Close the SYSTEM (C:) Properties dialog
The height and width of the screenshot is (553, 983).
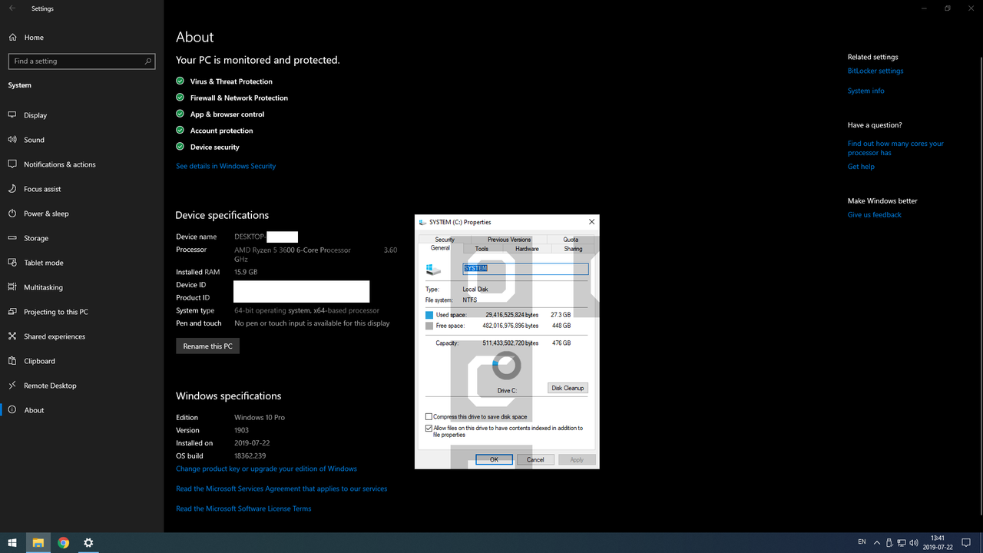(591, 222)
